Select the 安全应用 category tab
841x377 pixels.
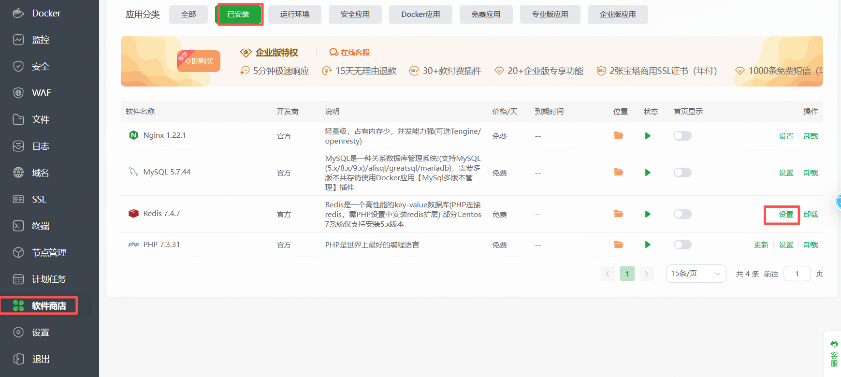click(x=355, y=14)
